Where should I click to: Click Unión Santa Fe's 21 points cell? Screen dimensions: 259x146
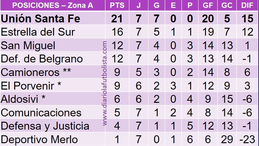click(117, 19)
